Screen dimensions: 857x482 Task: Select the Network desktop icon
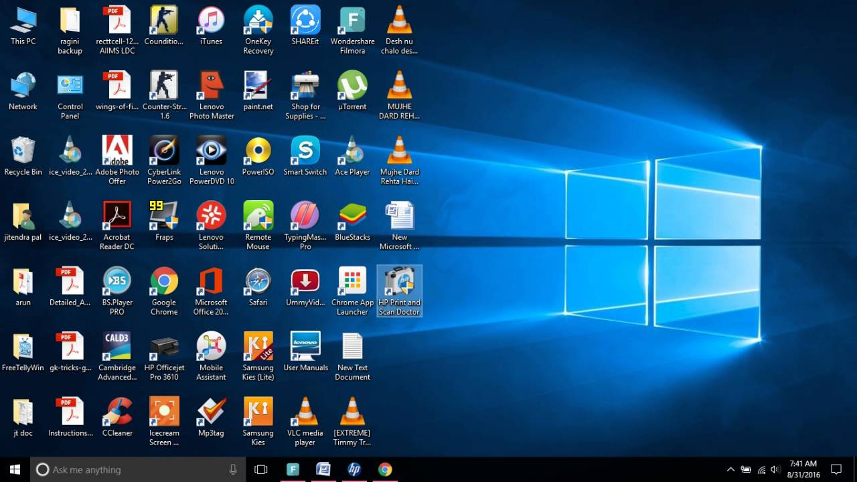tap(23, 92)
